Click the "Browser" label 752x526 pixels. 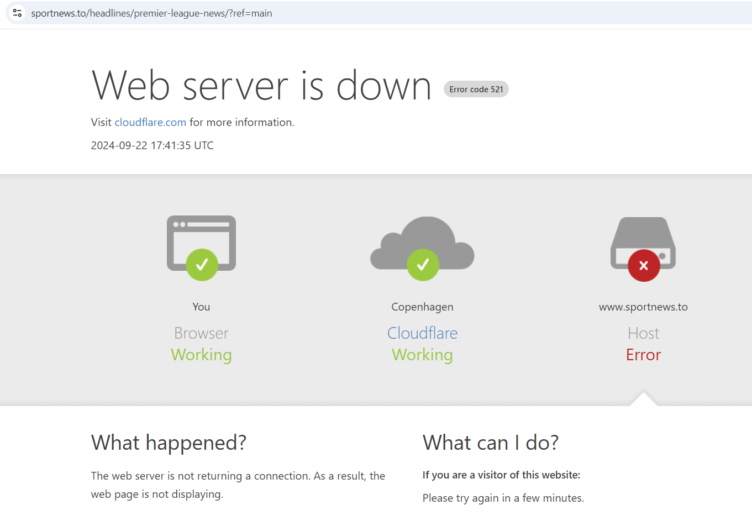tap(201, 333)
